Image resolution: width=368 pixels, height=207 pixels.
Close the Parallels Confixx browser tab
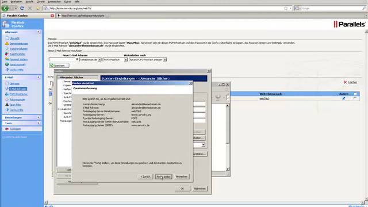[52, 16]
